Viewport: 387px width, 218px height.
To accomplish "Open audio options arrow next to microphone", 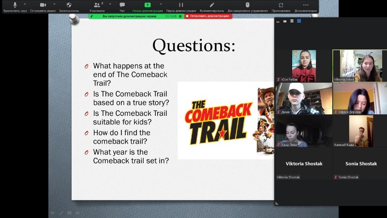I will (x=25, y=4).
